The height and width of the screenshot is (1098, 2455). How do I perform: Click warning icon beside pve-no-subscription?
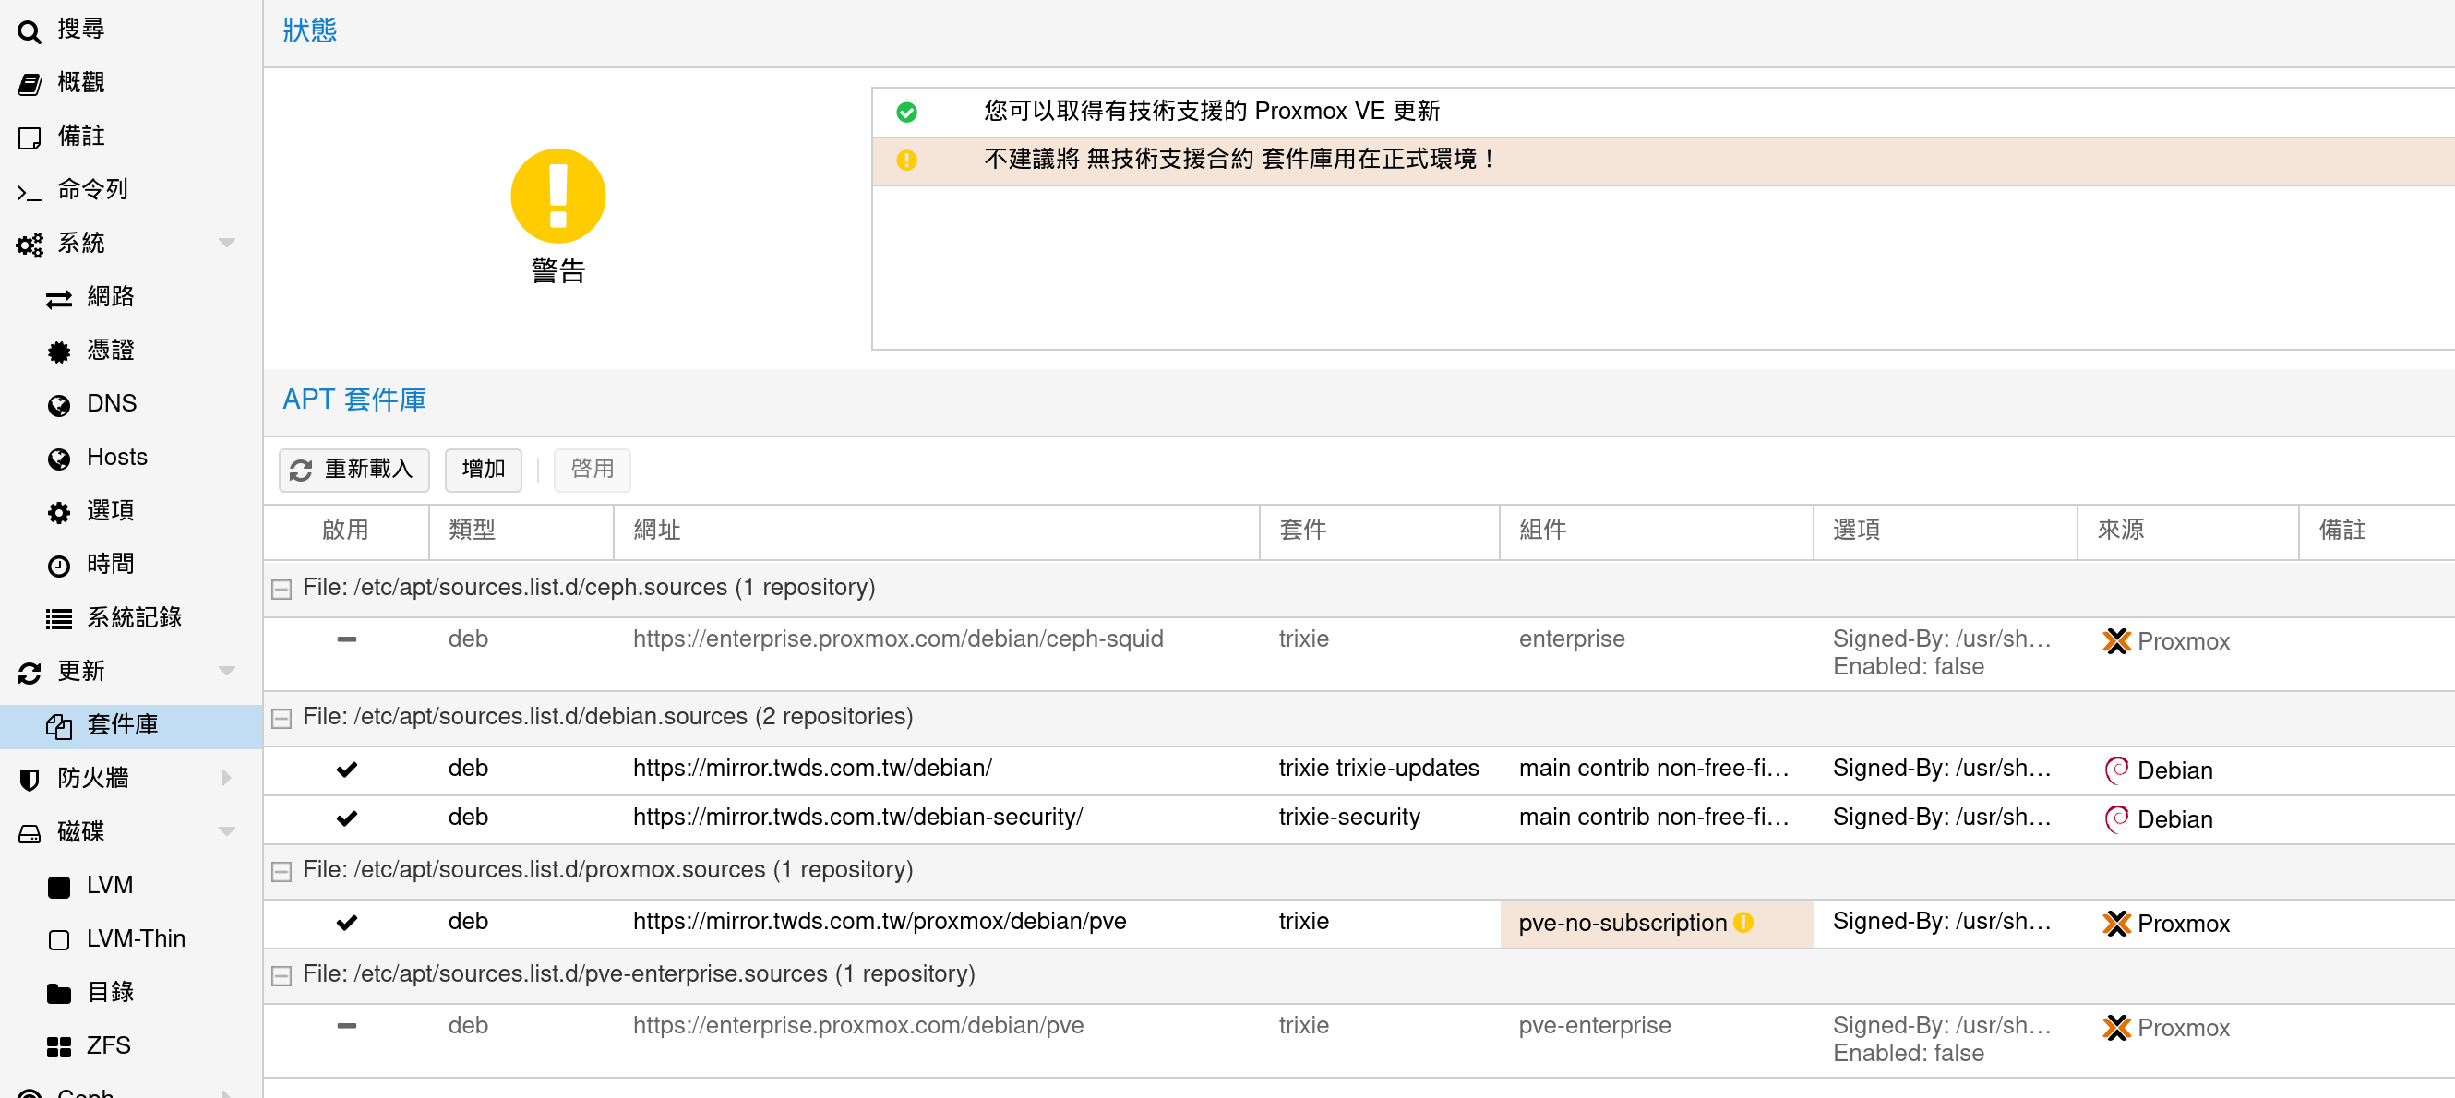pos(1743,922)
